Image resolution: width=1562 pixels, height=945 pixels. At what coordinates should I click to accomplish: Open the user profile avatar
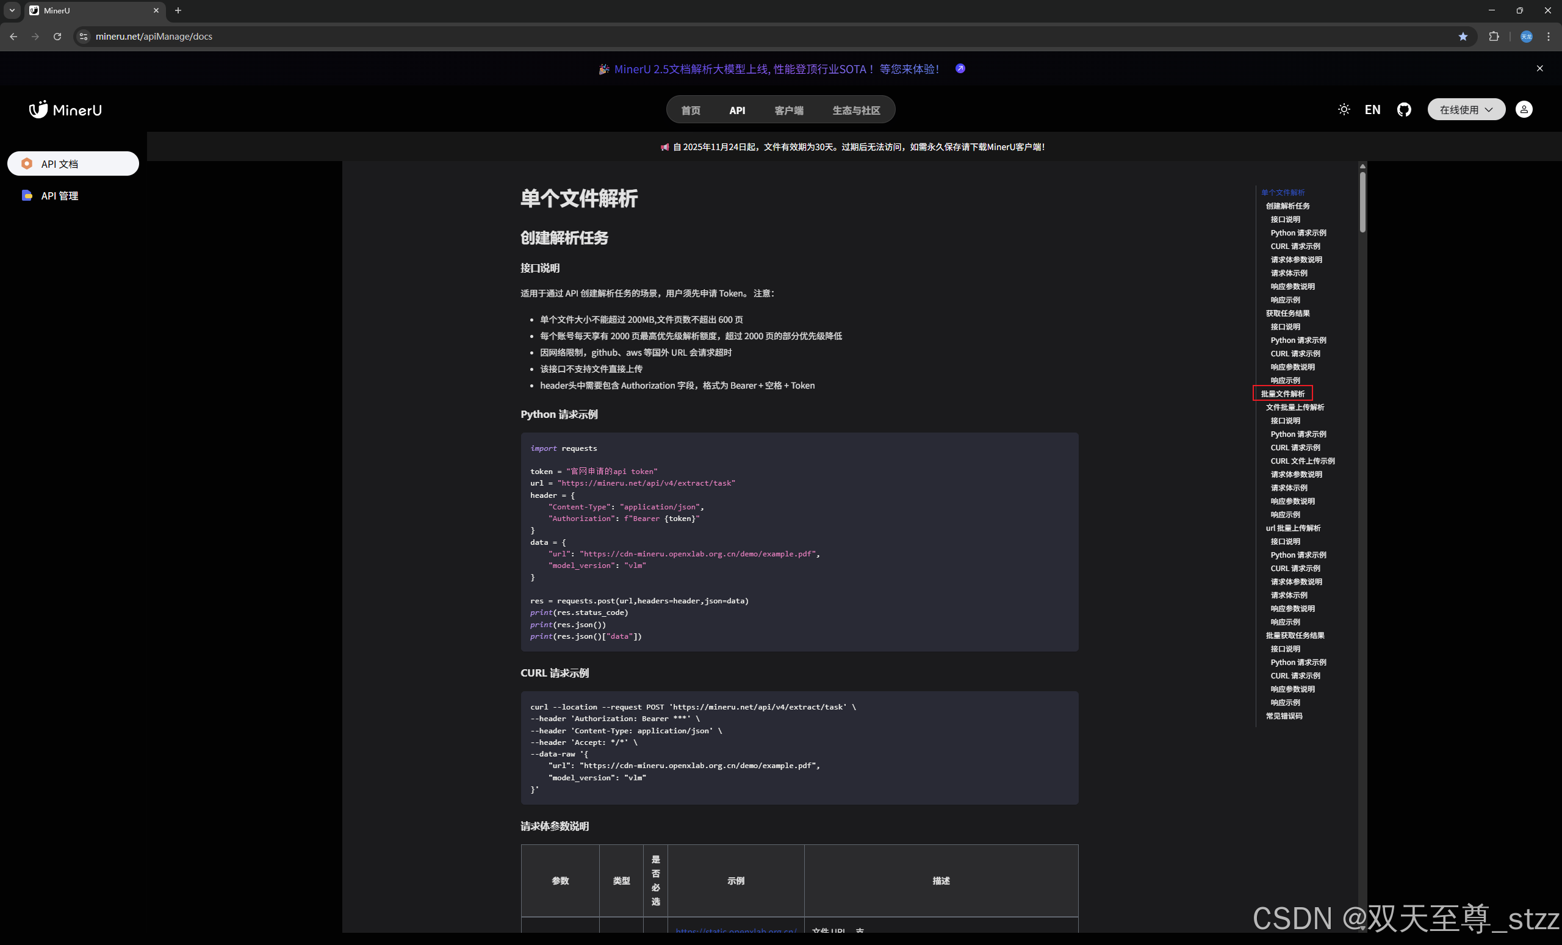point(1524,110)
